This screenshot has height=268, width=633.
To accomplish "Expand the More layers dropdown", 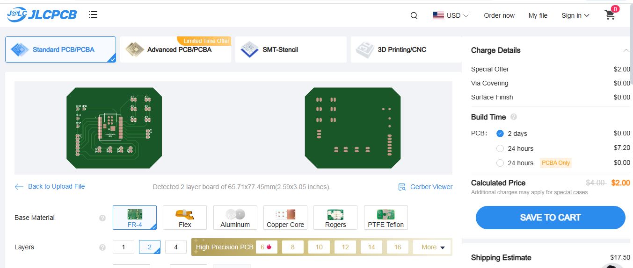I will click(x=432, y=247).
